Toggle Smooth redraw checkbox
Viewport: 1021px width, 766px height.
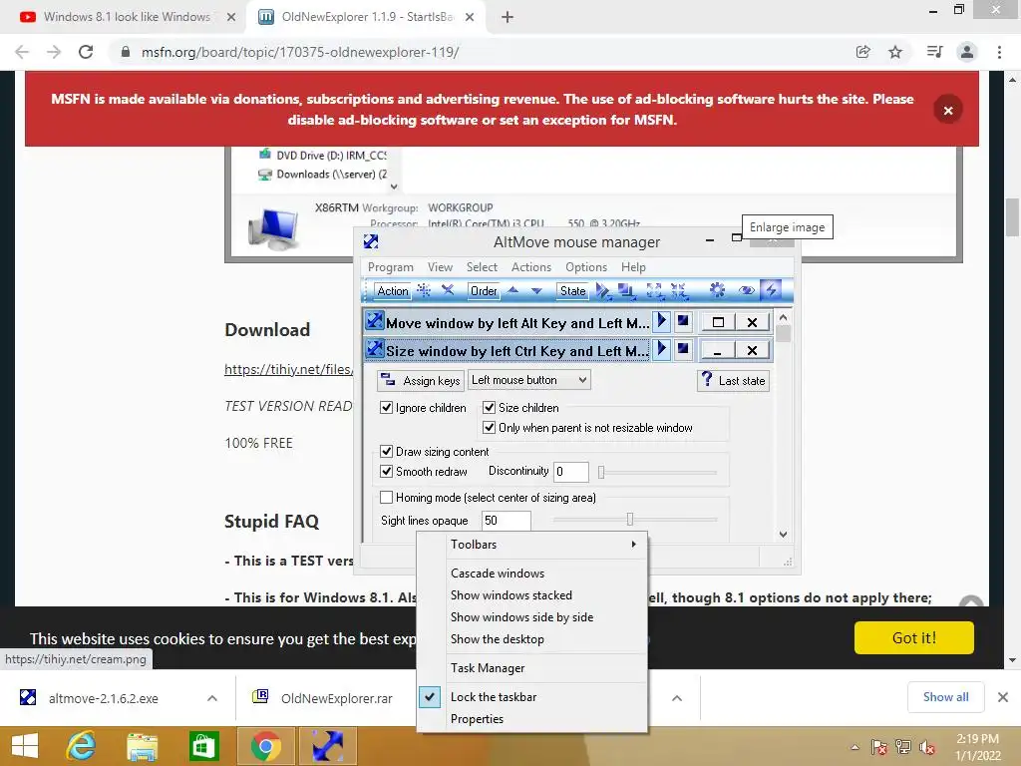386,472
